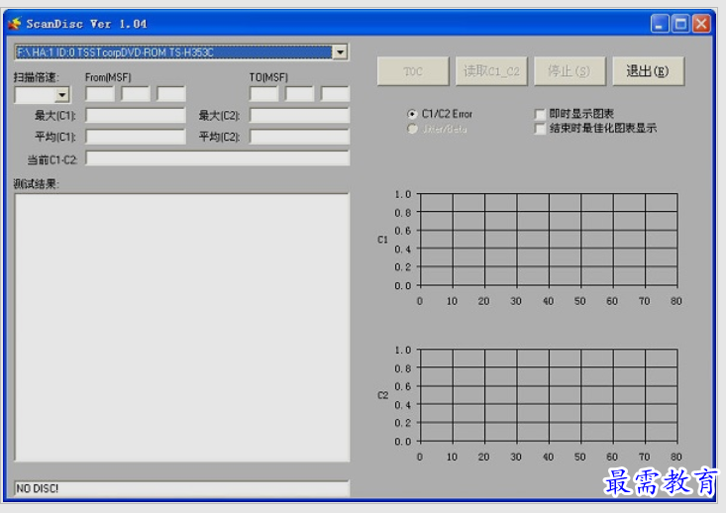Minimize the ScanDisc window
The image size is (726, 513).
point(660,23)
